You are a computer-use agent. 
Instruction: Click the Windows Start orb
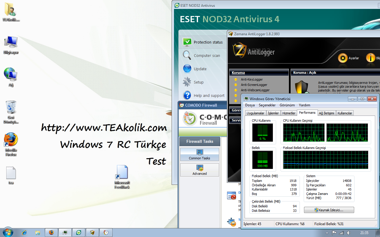click(7, 232)
